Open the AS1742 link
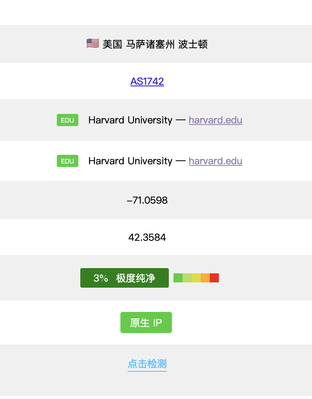The width and height of the screenshot is (312, 399). coord(147,81)
